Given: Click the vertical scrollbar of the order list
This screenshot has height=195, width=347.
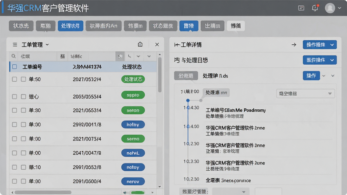Looking at the screenshot, I should (160, 75).
